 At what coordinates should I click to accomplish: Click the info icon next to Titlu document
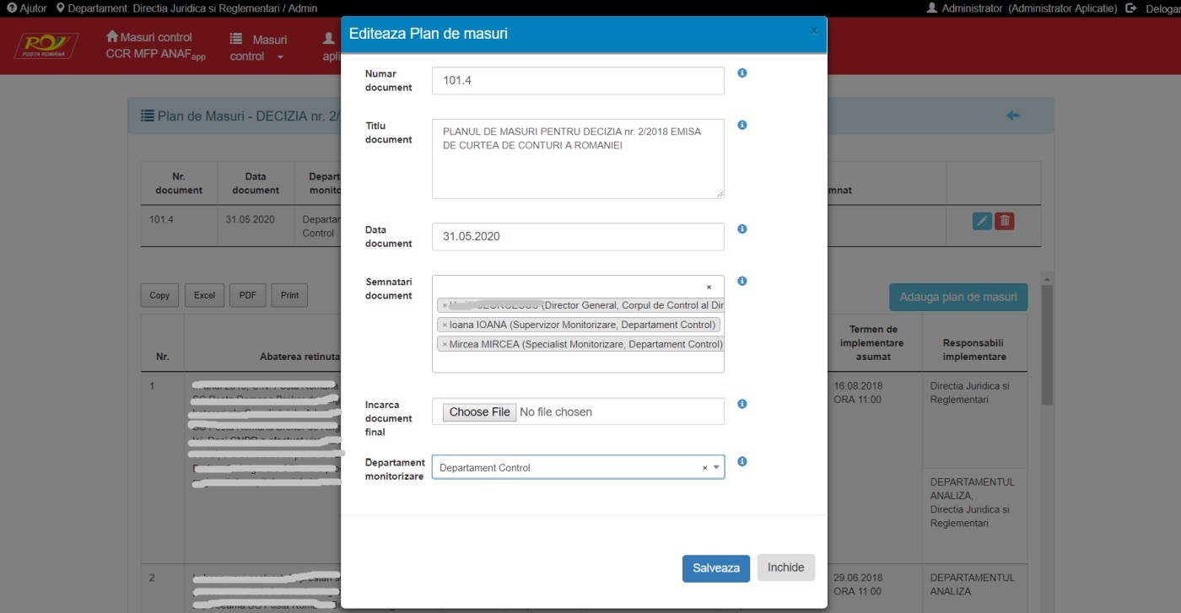[742, 126]
